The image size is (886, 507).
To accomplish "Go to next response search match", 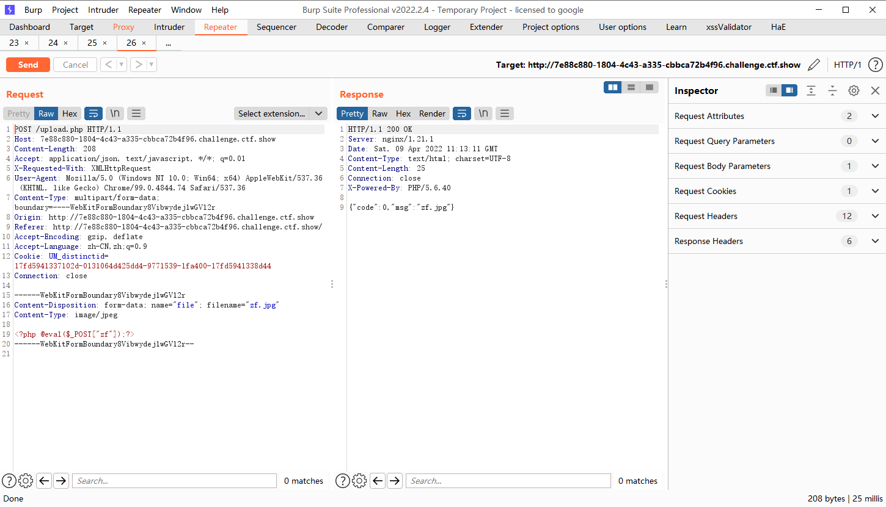I will click(x=395, y=481).
